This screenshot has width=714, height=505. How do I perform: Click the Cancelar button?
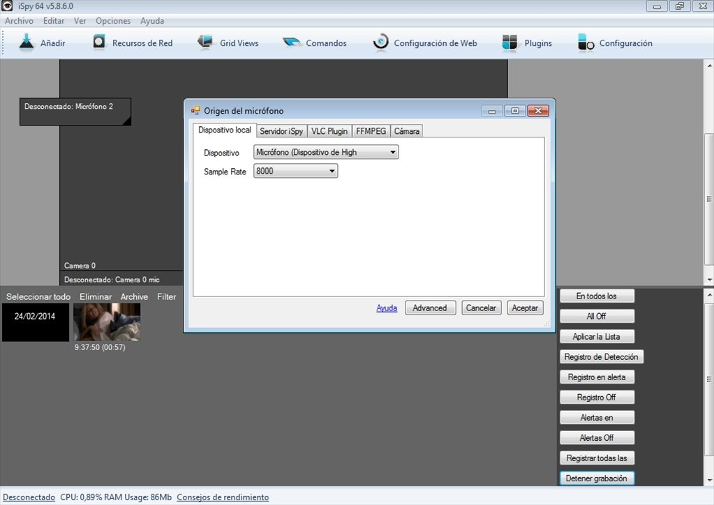click(x=481, y=308)
